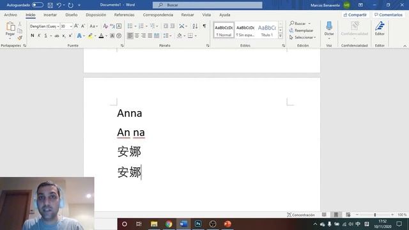Open Photoshop from the taskbar
409x230 pixels.
198,224
